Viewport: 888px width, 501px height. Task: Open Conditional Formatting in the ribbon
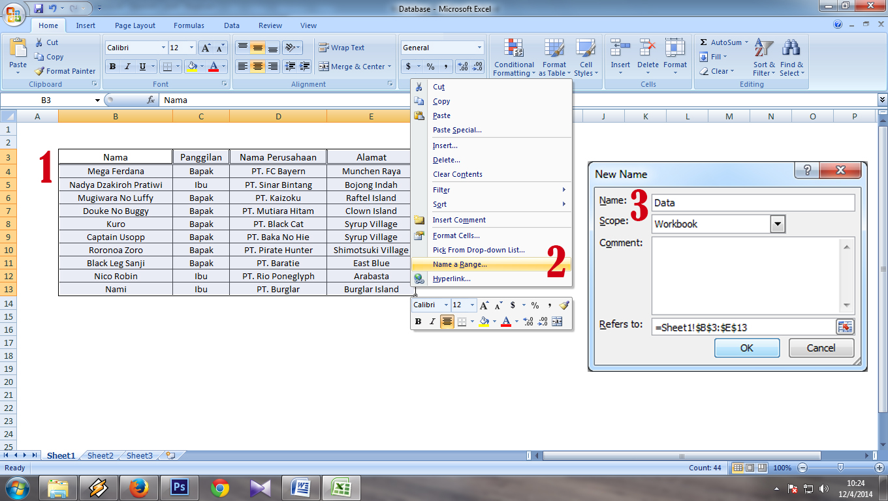point(514,57)
